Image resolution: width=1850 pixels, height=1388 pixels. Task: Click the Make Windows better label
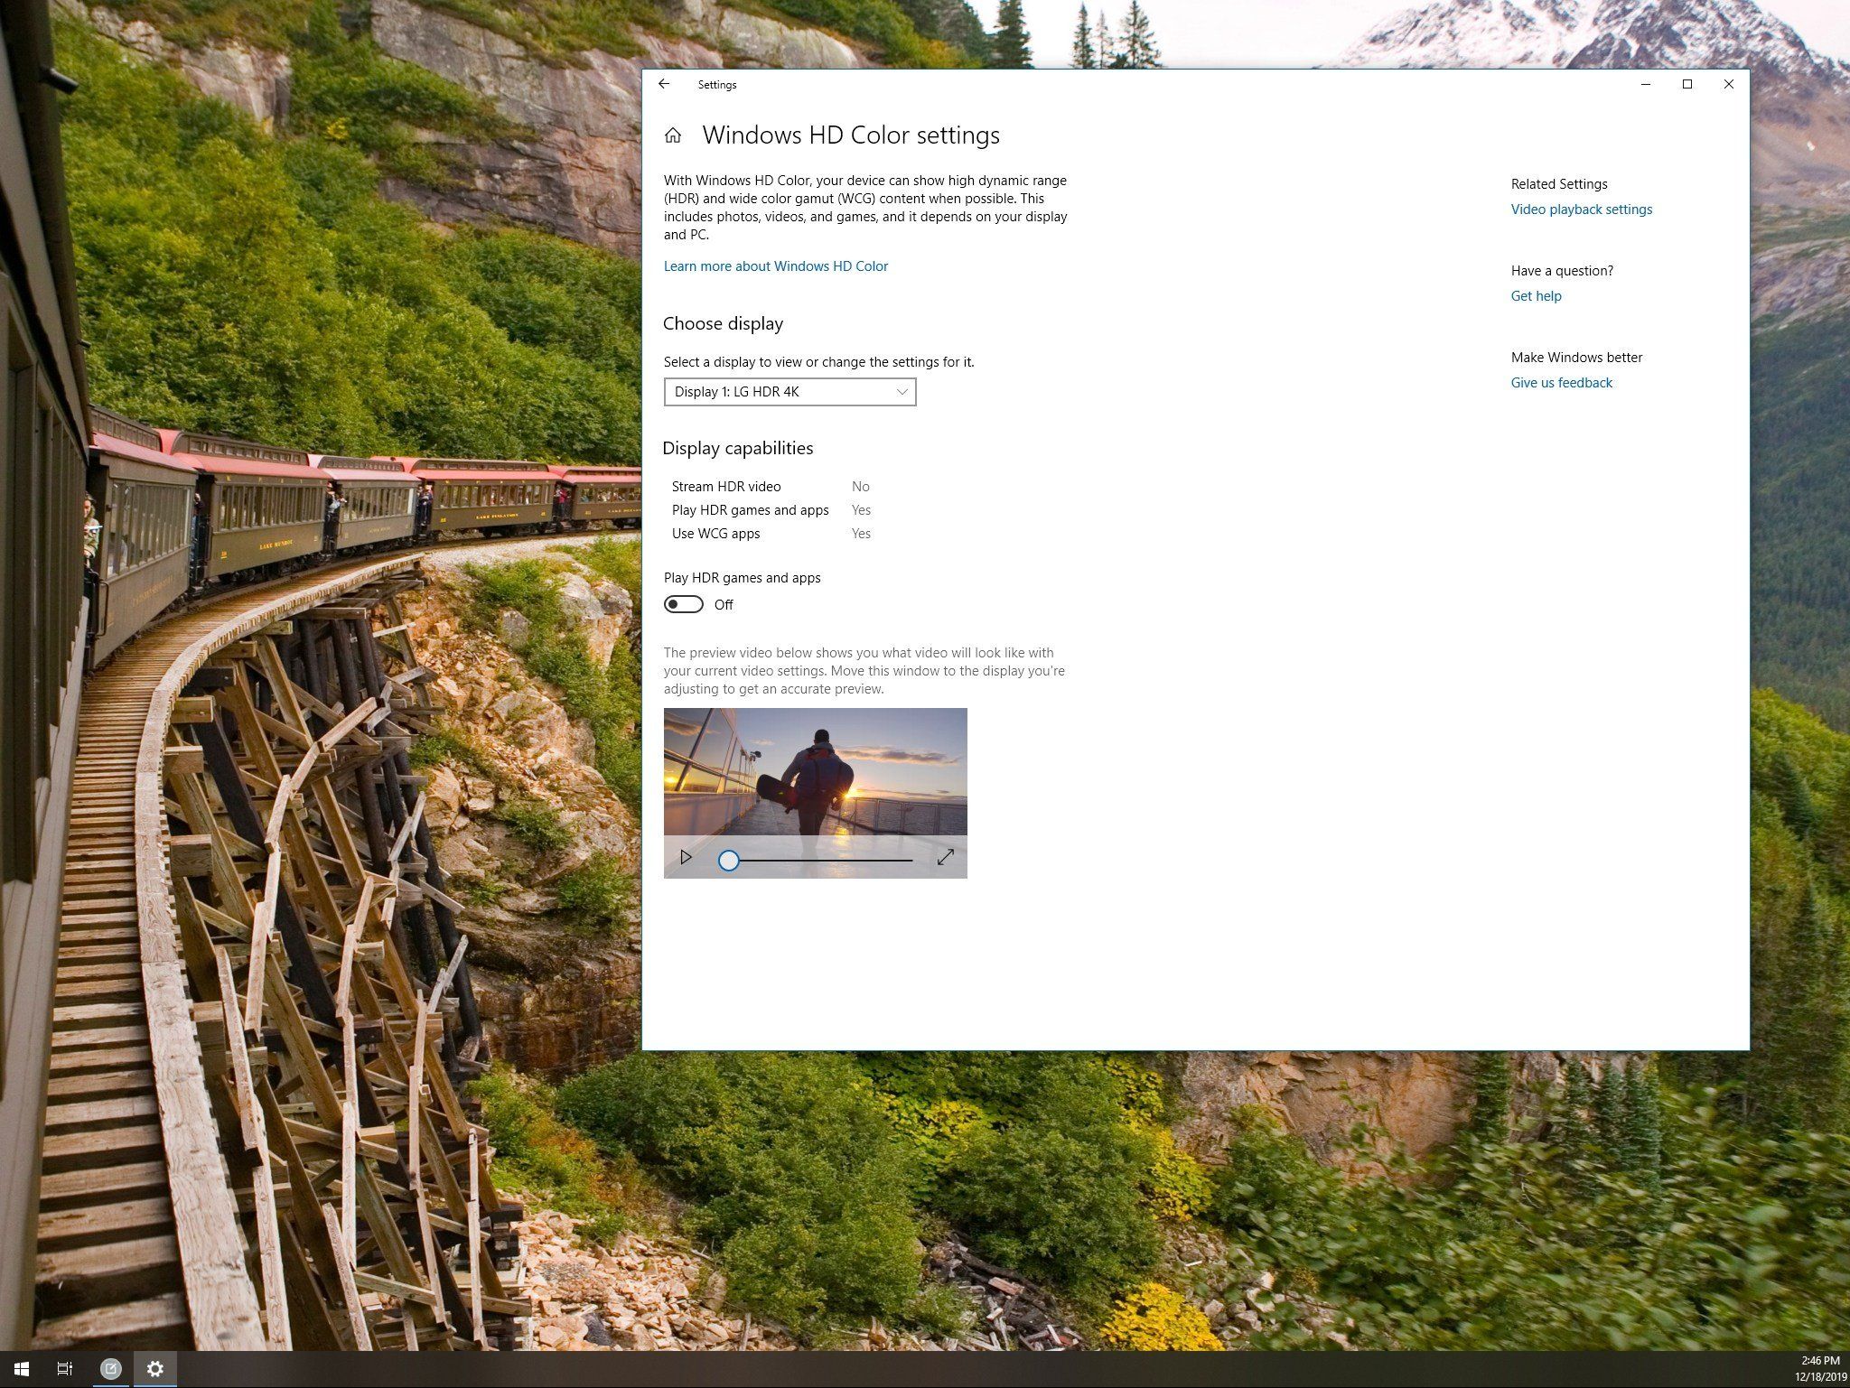tap(1576, 358)
